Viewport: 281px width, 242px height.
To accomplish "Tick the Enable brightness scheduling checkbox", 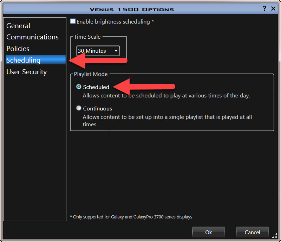I will [73, 21].
